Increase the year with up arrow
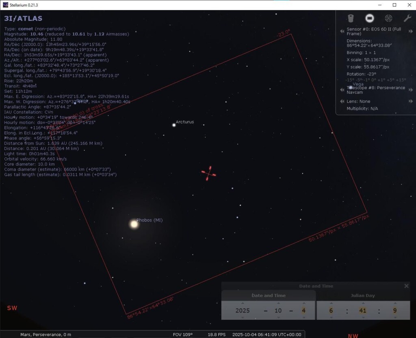This screenshot has width=416, height=338. (243, 303)
